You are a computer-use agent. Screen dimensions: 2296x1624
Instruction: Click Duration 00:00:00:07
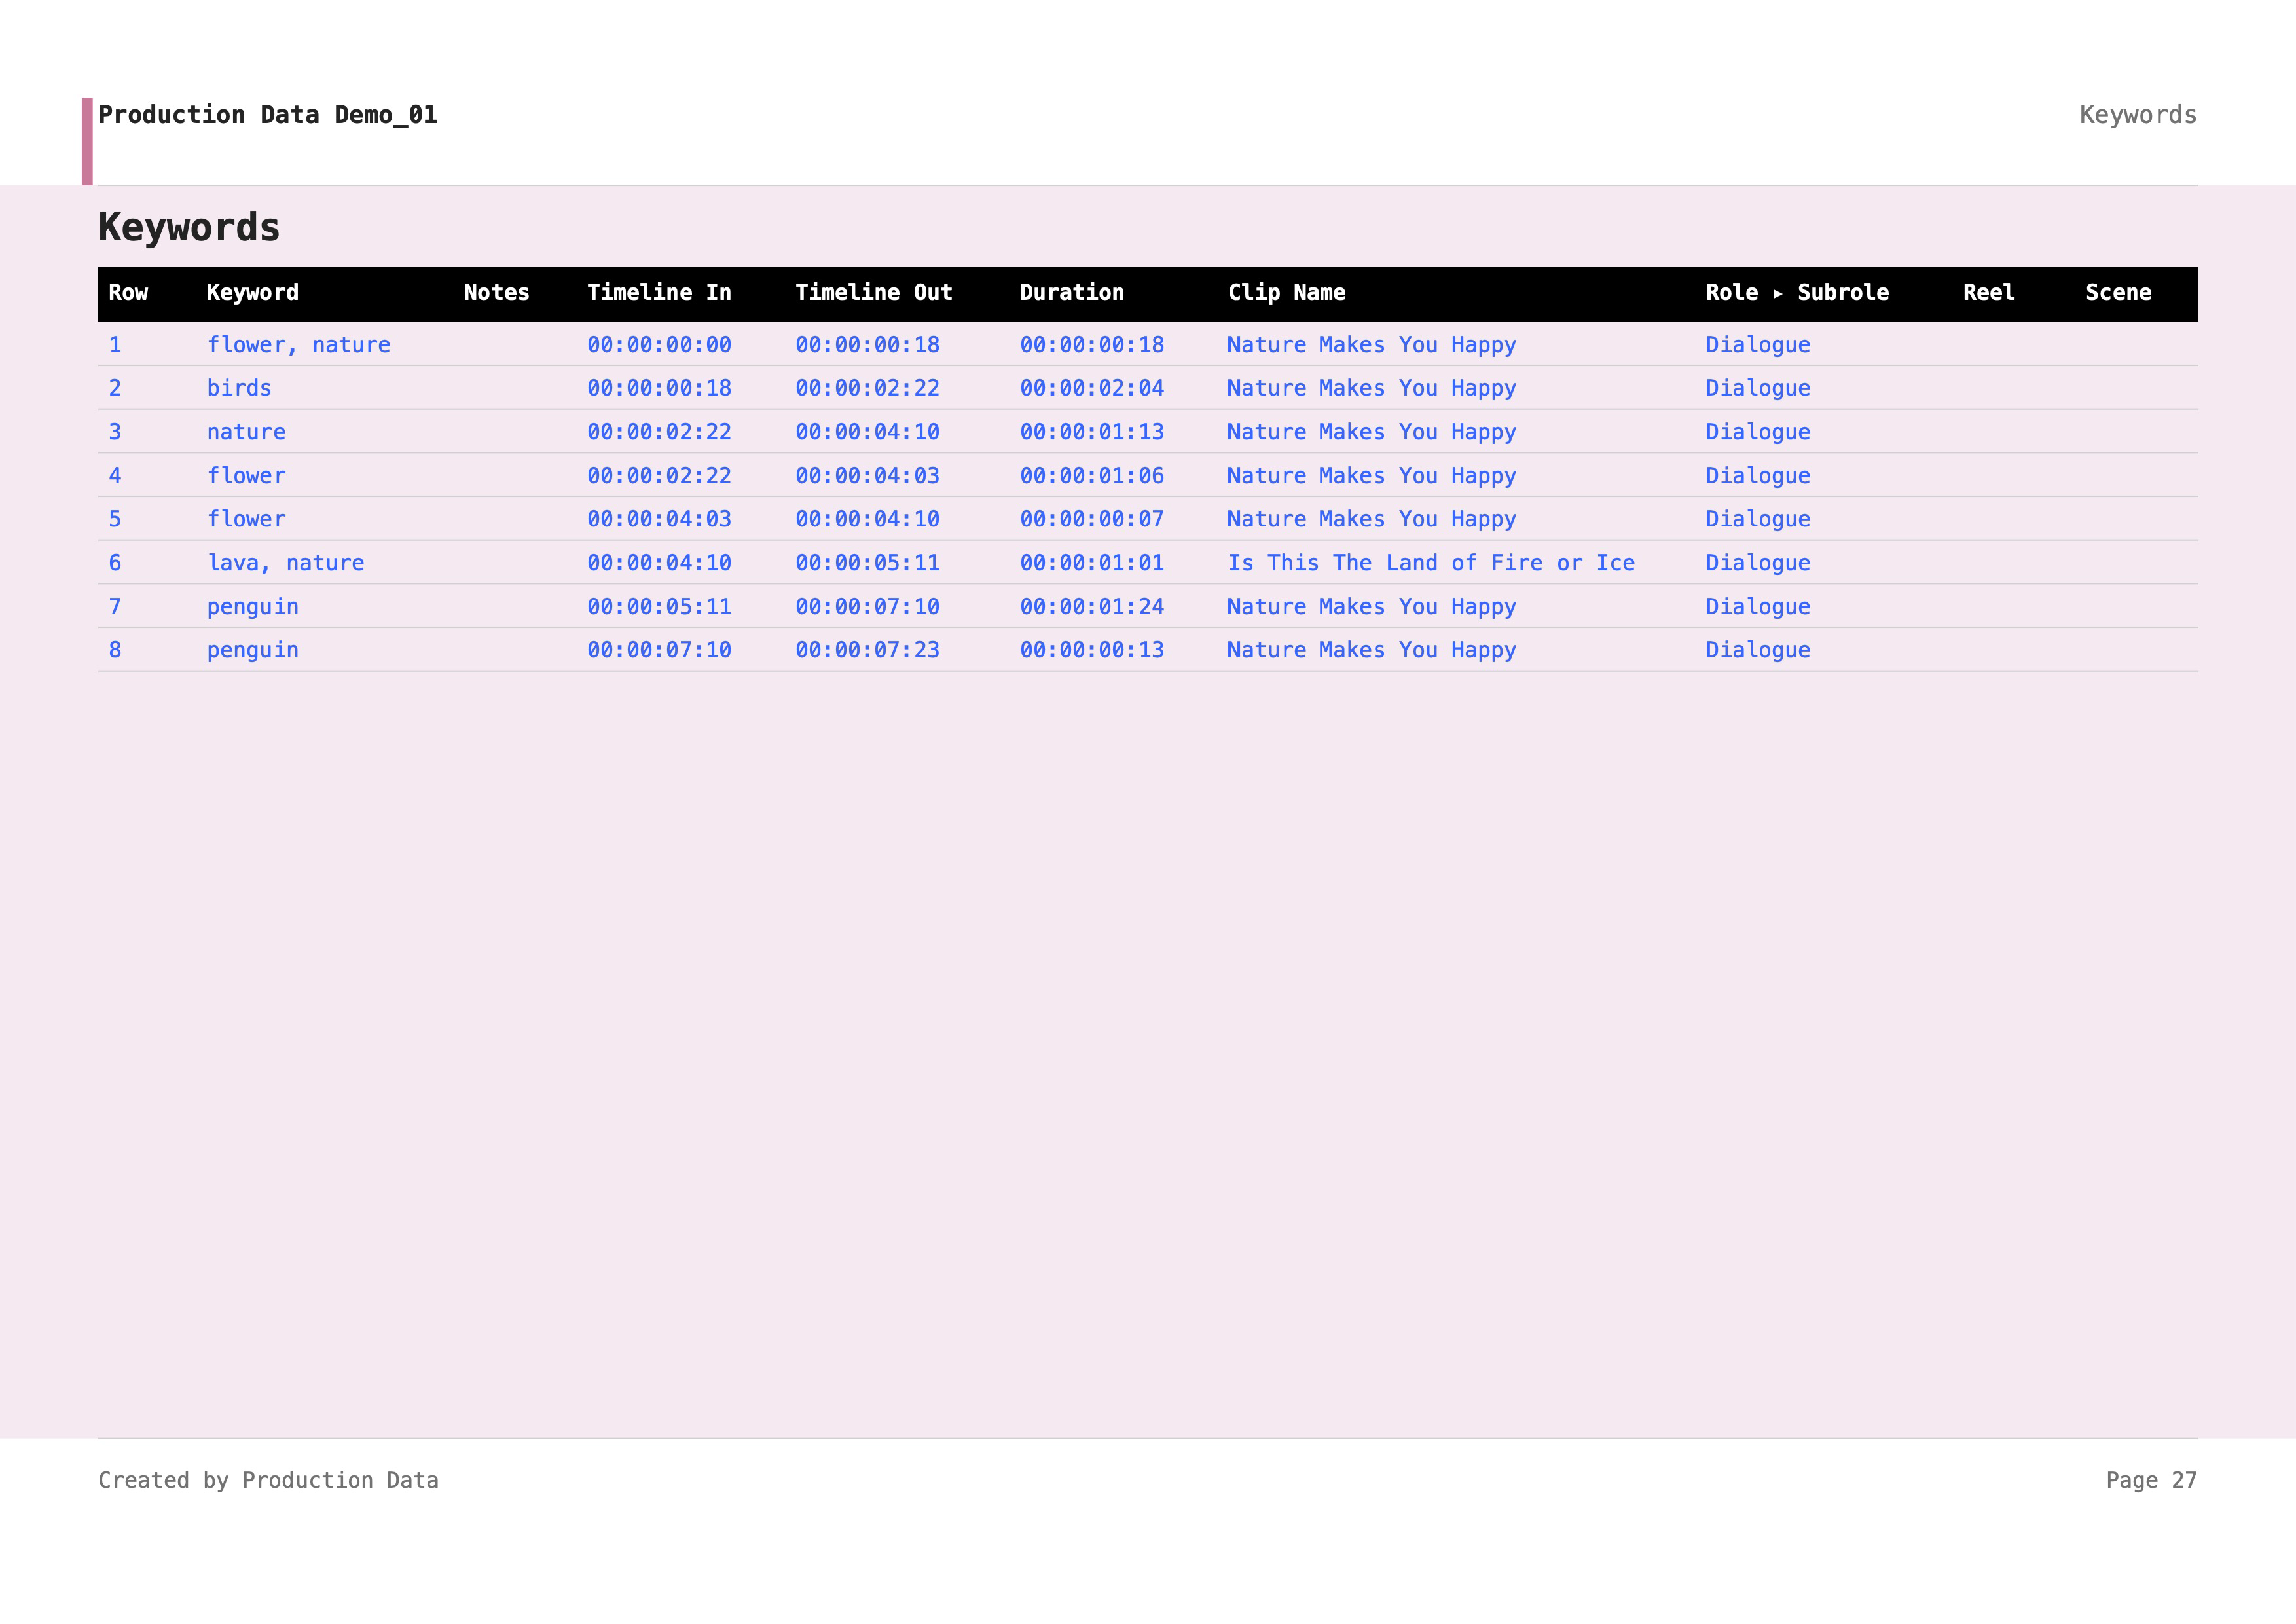1092,519
